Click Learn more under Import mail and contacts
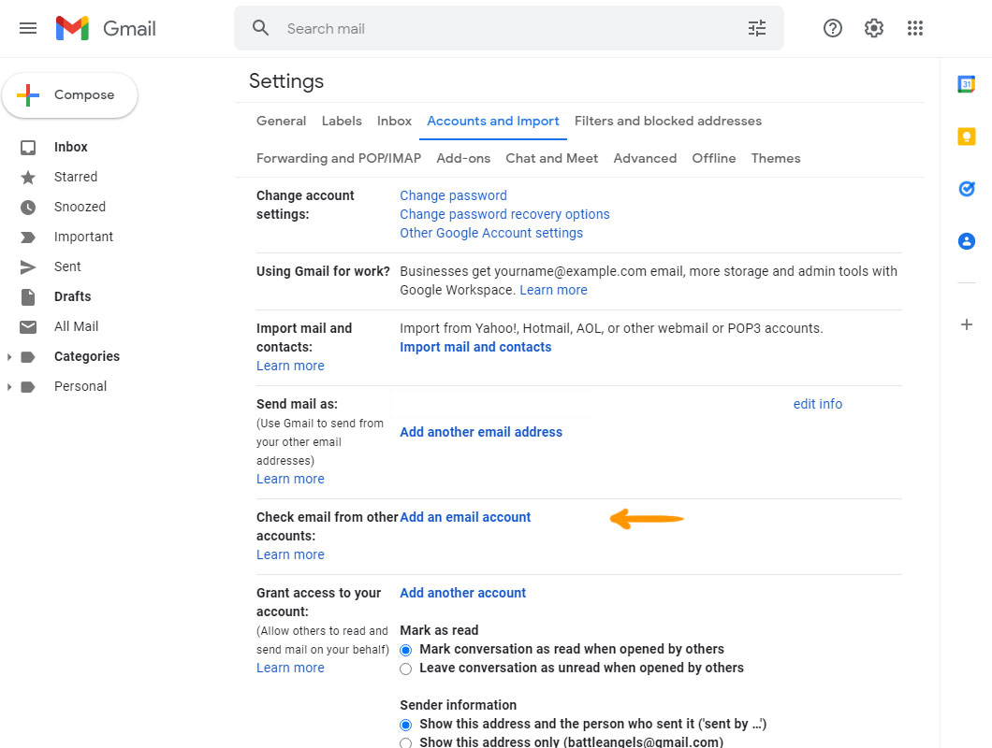Screen dimensions: 992x748 [x=290, y=366]
